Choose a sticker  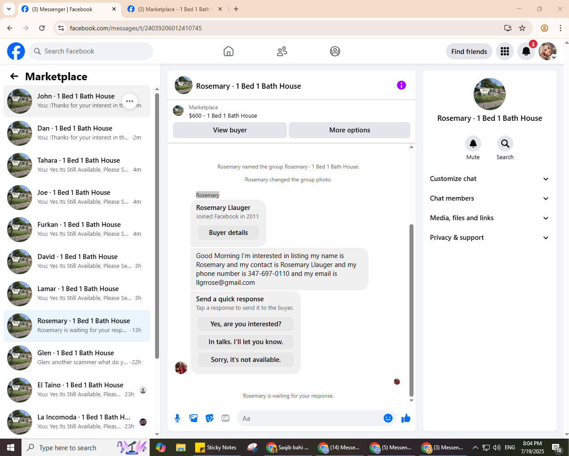pyautogui.click(x=209, y=418)
